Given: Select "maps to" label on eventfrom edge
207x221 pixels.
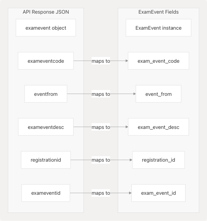Looking at the screenshot, I should coord(101,94).
